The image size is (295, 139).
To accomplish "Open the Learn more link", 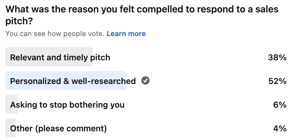I will 126,34.
